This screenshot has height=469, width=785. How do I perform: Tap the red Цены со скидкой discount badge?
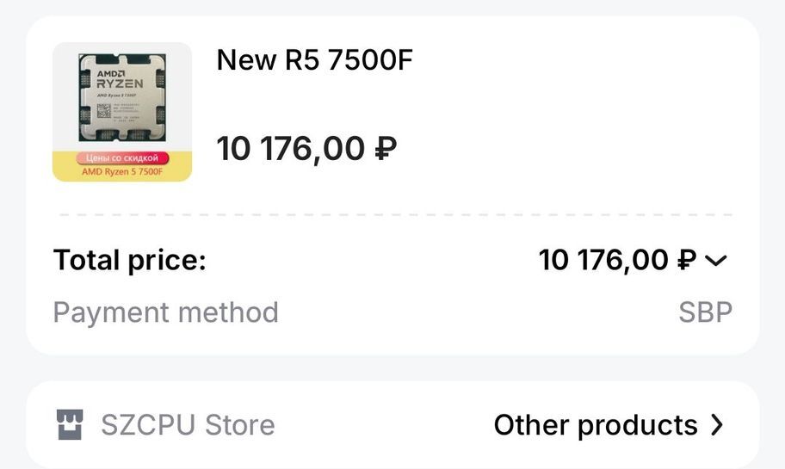coord(121,158)
